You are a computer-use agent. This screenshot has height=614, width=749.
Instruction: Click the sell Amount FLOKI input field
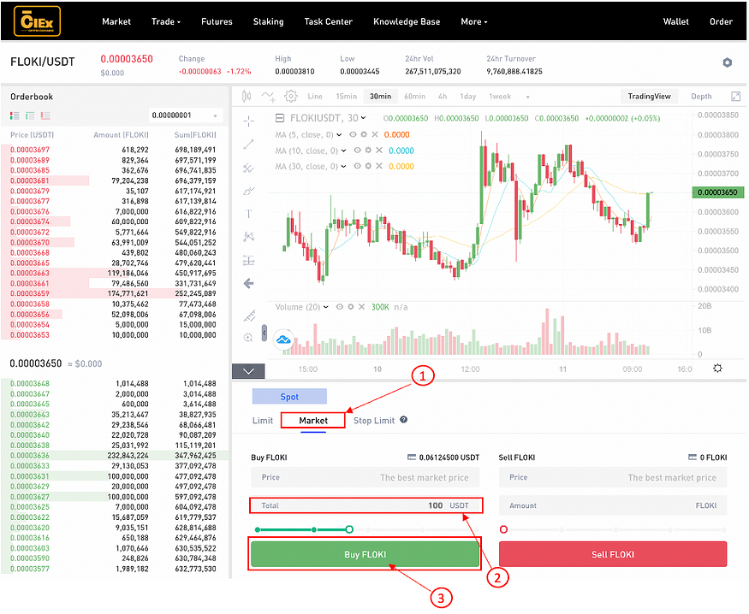(x=613, y=505)
